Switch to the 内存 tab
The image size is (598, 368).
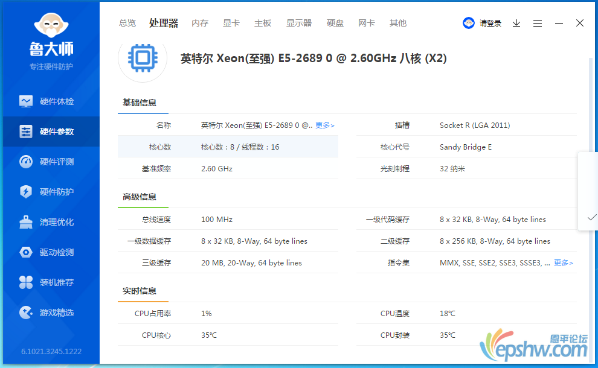click(x=200, y=24)
